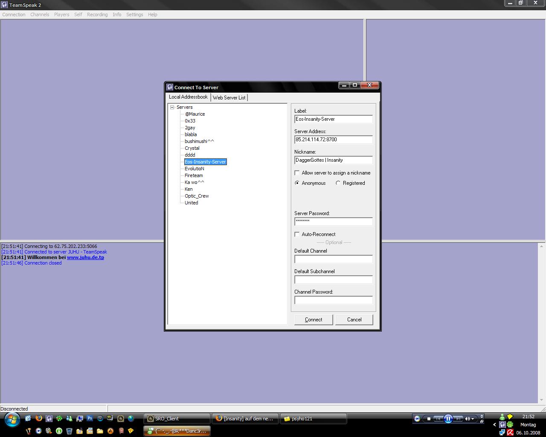The image size is (546, 437).
Task: Open Firefox from the quick launch bar
Action: tap(38, 419)
